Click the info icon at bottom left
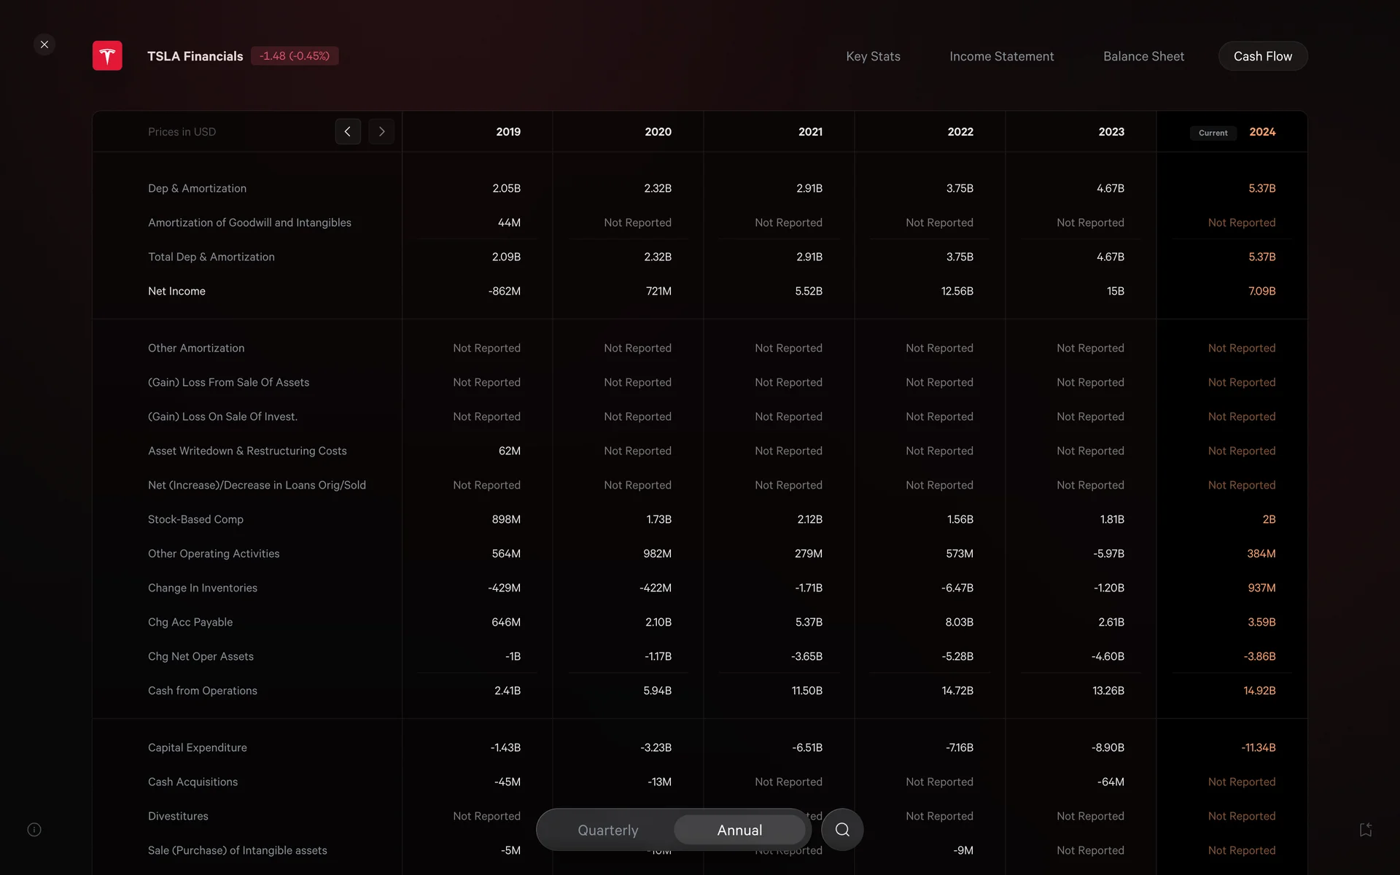 tap(34, 830)
